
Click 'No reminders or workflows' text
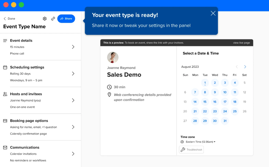tap(28, 160)
